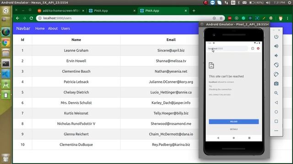Open the tab switcher in phone browser
The width and height of the screenshot is (293, 164).
[253, 48]
